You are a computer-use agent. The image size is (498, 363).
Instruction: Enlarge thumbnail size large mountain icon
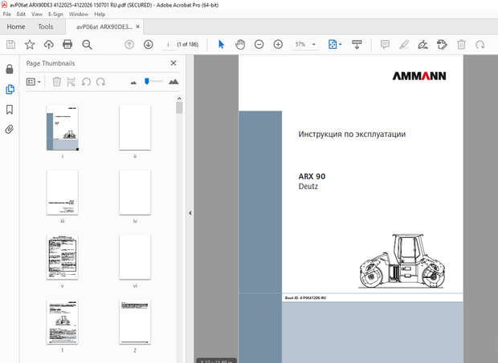pyautogui.click(x=173, y=82)
